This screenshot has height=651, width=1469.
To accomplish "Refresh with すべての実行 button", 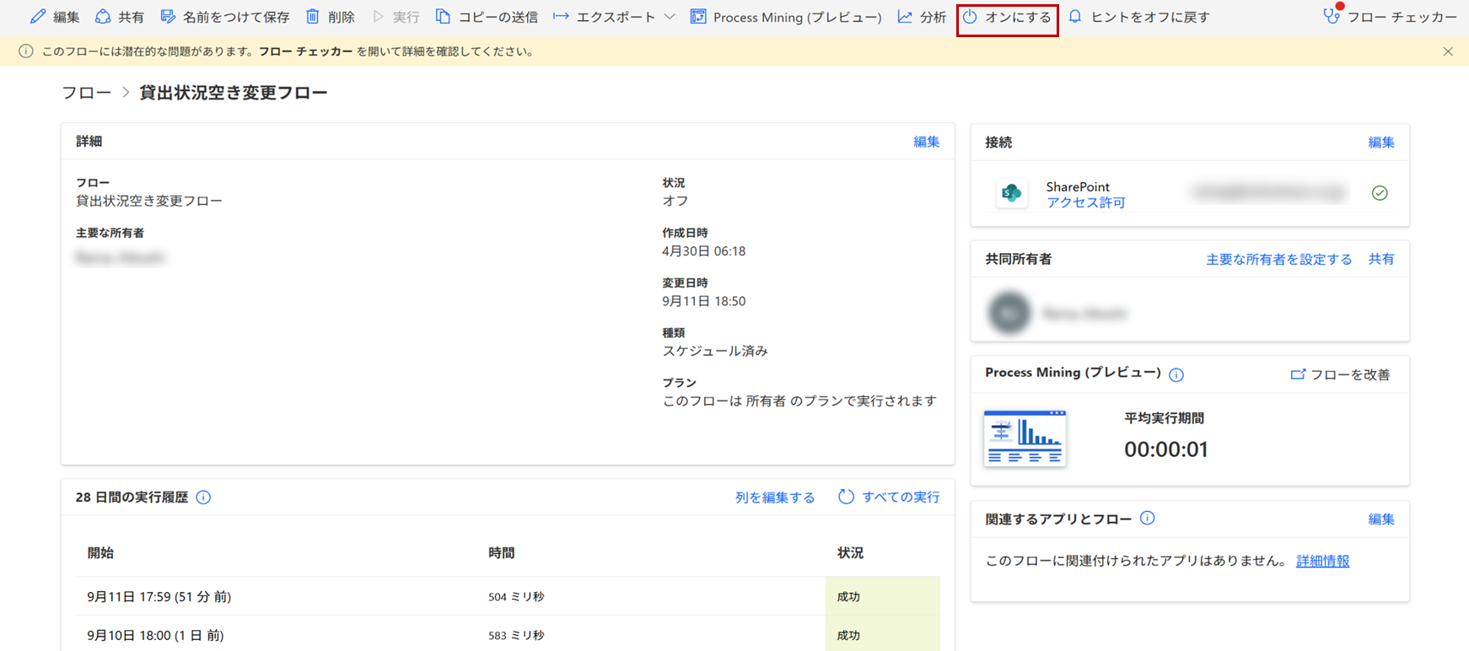I will (889, 498).
